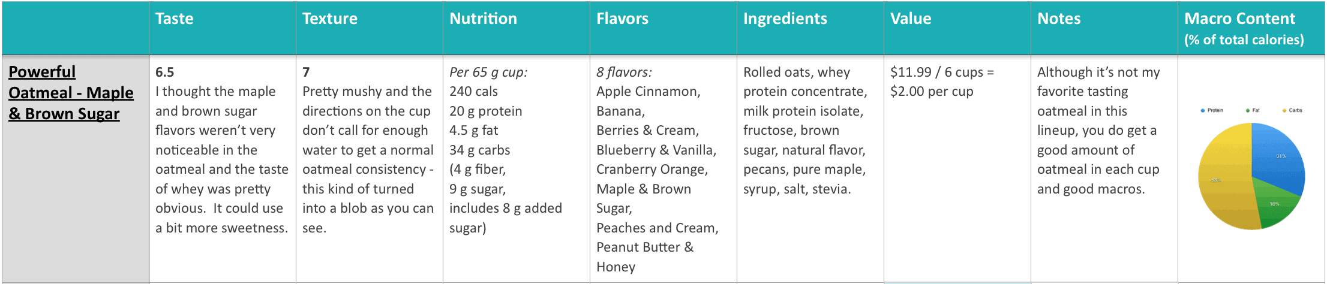Select the texture cell rated 7
Viewport: 1327px width, 284px height.
tap(369, 169)
